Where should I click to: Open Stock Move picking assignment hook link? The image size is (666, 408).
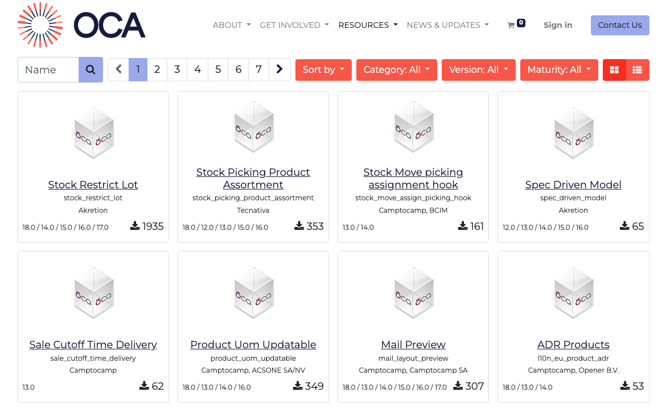(413, 178)
